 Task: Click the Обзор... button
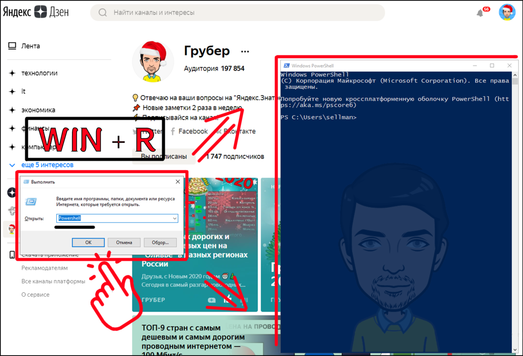click(160, 242)
